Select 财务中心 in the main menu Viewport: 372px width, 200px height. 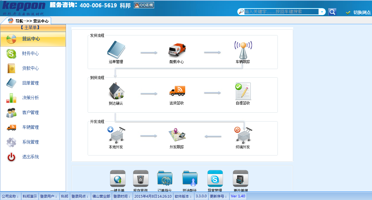point(30,54)
